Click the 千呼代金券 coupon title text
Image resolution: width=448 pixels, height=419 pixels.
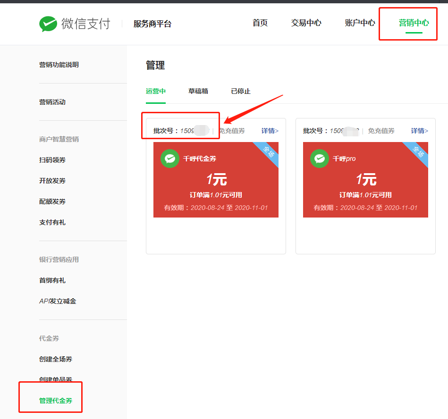point(199,159)
